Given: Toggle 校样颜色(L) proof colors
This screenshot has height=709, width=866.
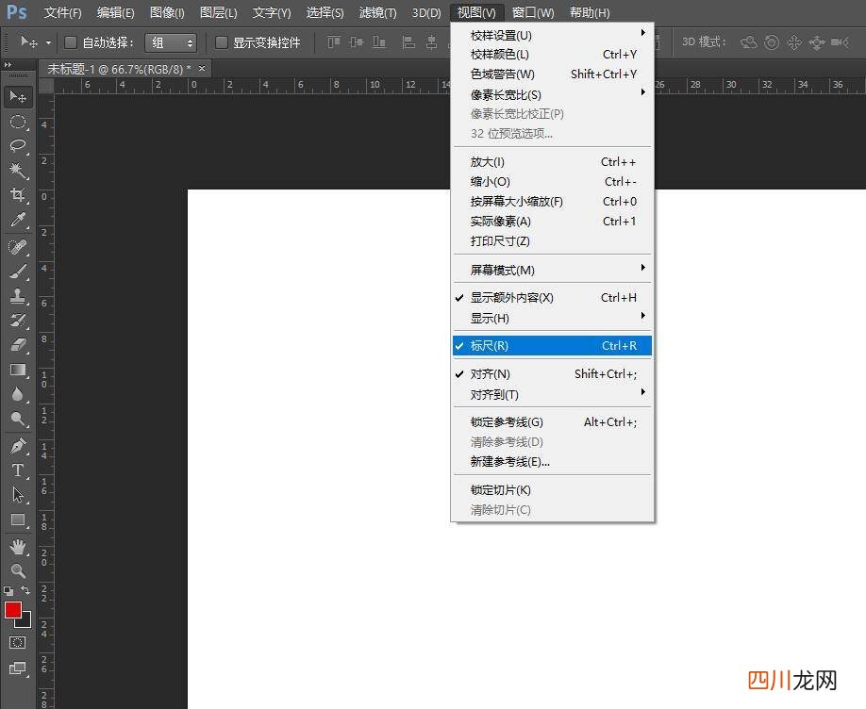Looking at the screenshot, I should [x=552, y=54].
